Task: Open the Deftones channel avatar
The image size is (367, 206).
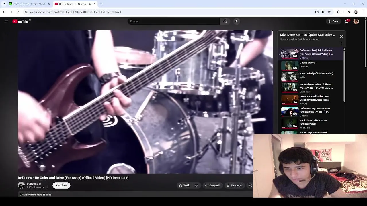Action: coord(21,185)
